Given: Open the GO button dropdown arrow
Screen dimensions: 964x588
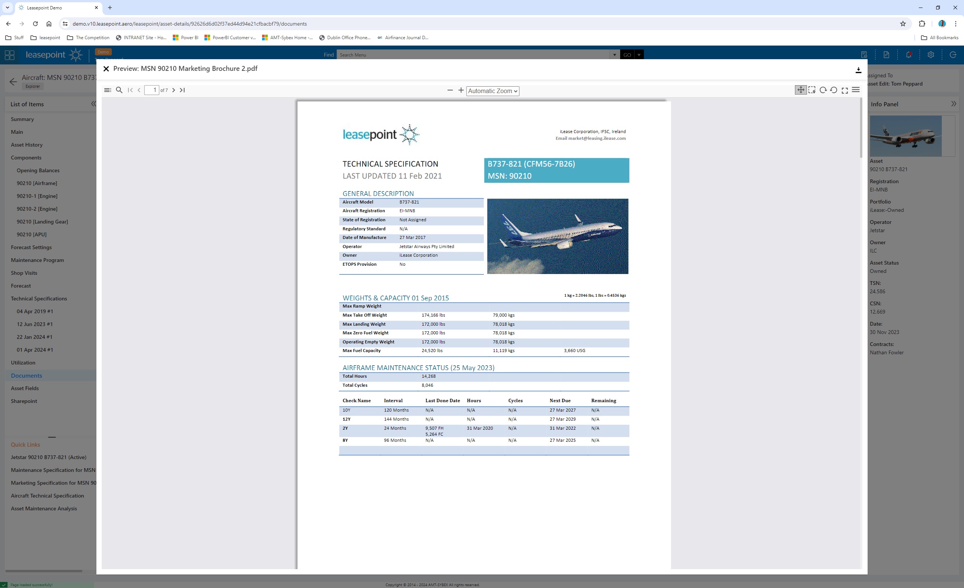Looking at the screenshot, I should [639, 55].
